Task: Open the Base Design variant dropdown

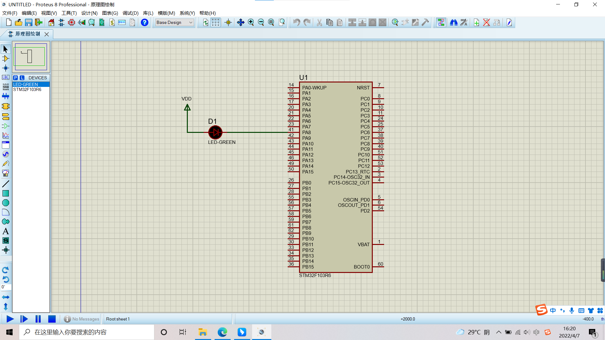Action: 175,22
